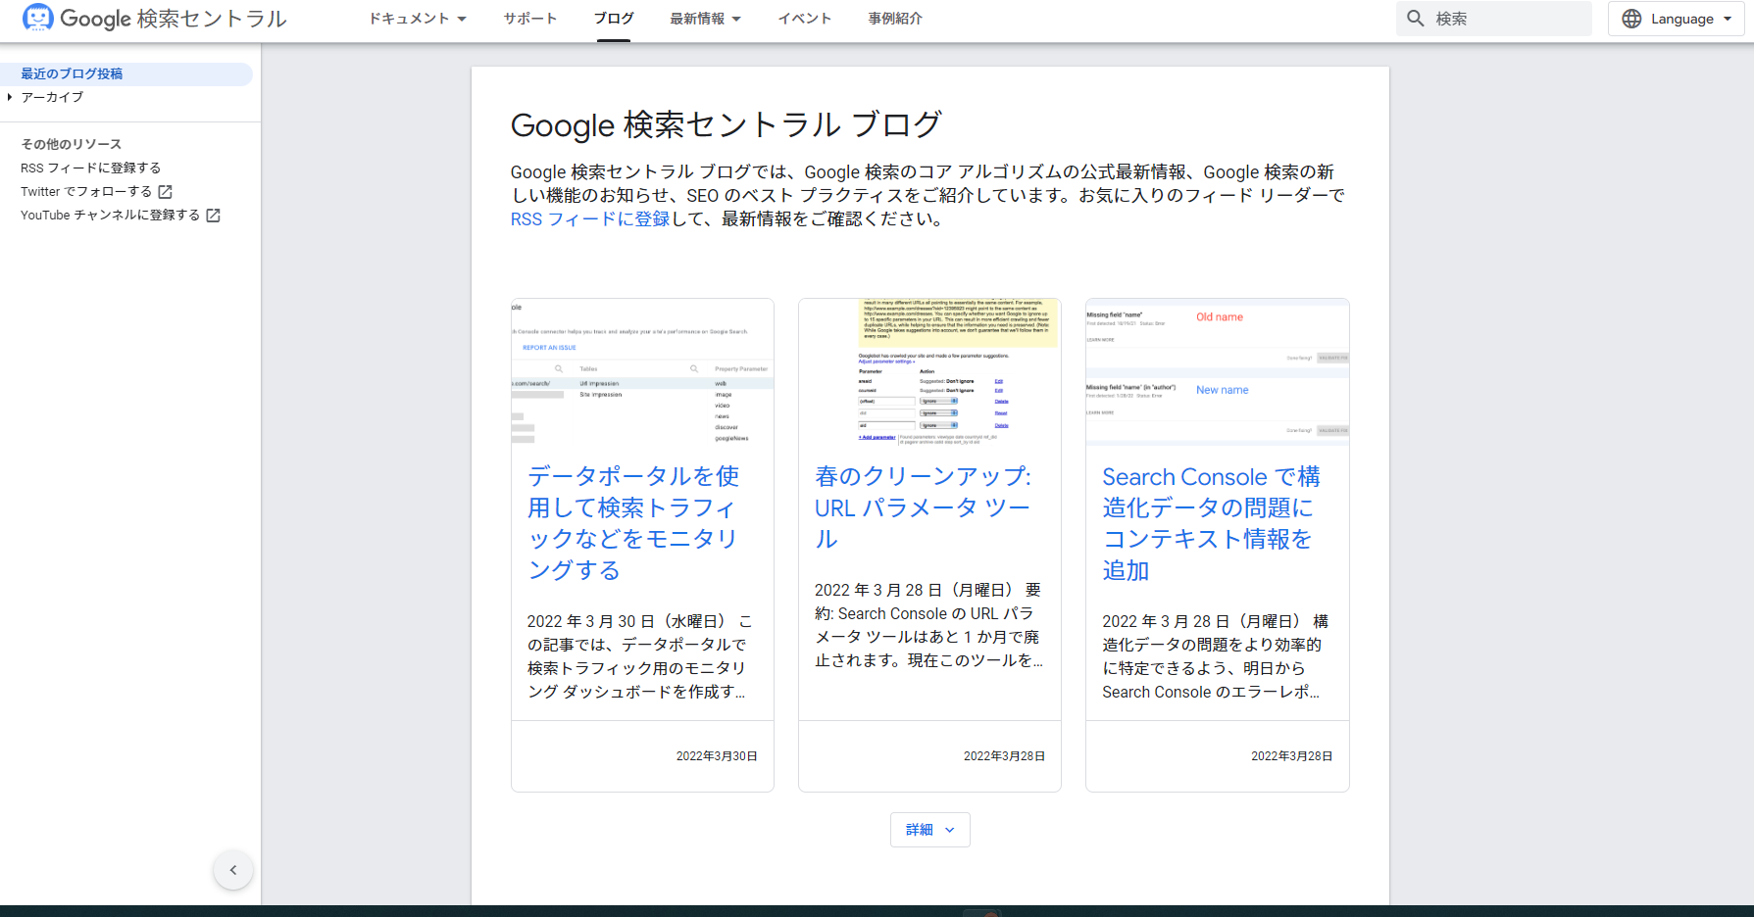
Task: Expand more posts with 詳細 button
Action: 930,830
